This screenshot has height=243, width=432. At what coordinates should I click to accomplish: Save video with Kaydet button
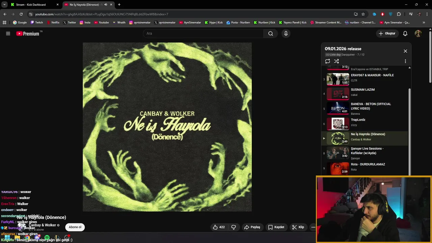[276, 227]
